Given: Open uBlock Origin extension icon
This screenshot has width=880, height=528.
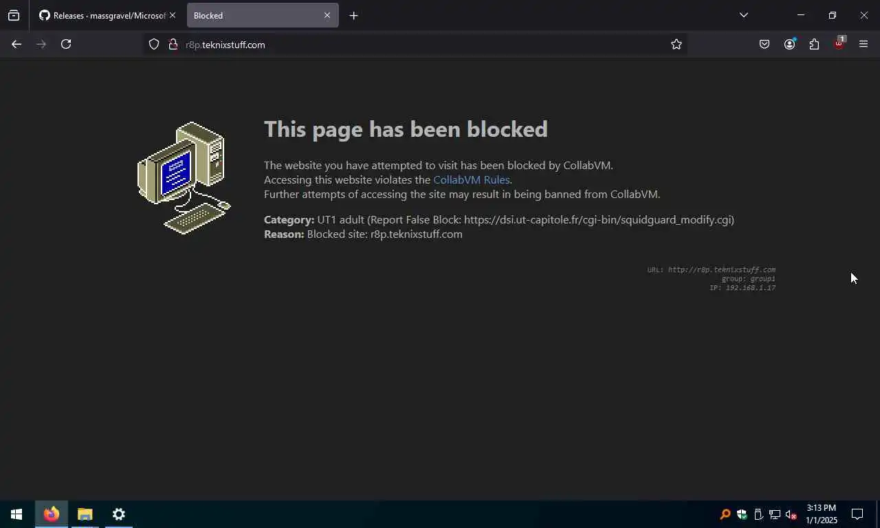Looking at the screenshot, I should (839, 43).
